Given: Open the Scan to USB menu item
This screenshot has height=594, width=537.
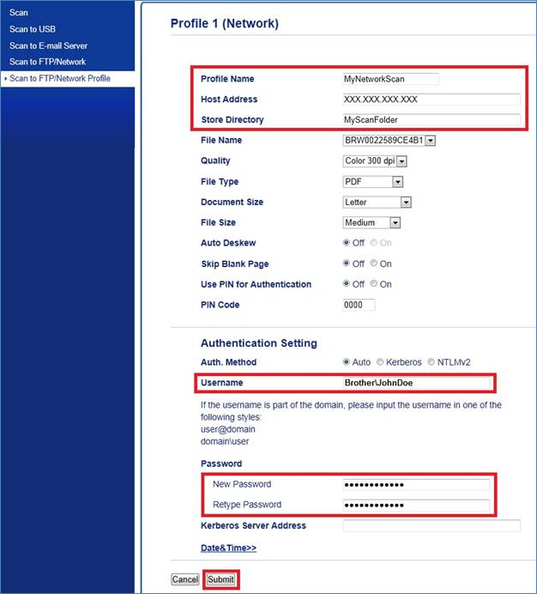Looking at the screenshot, I should pyautogui.click(x=33, y=29).
